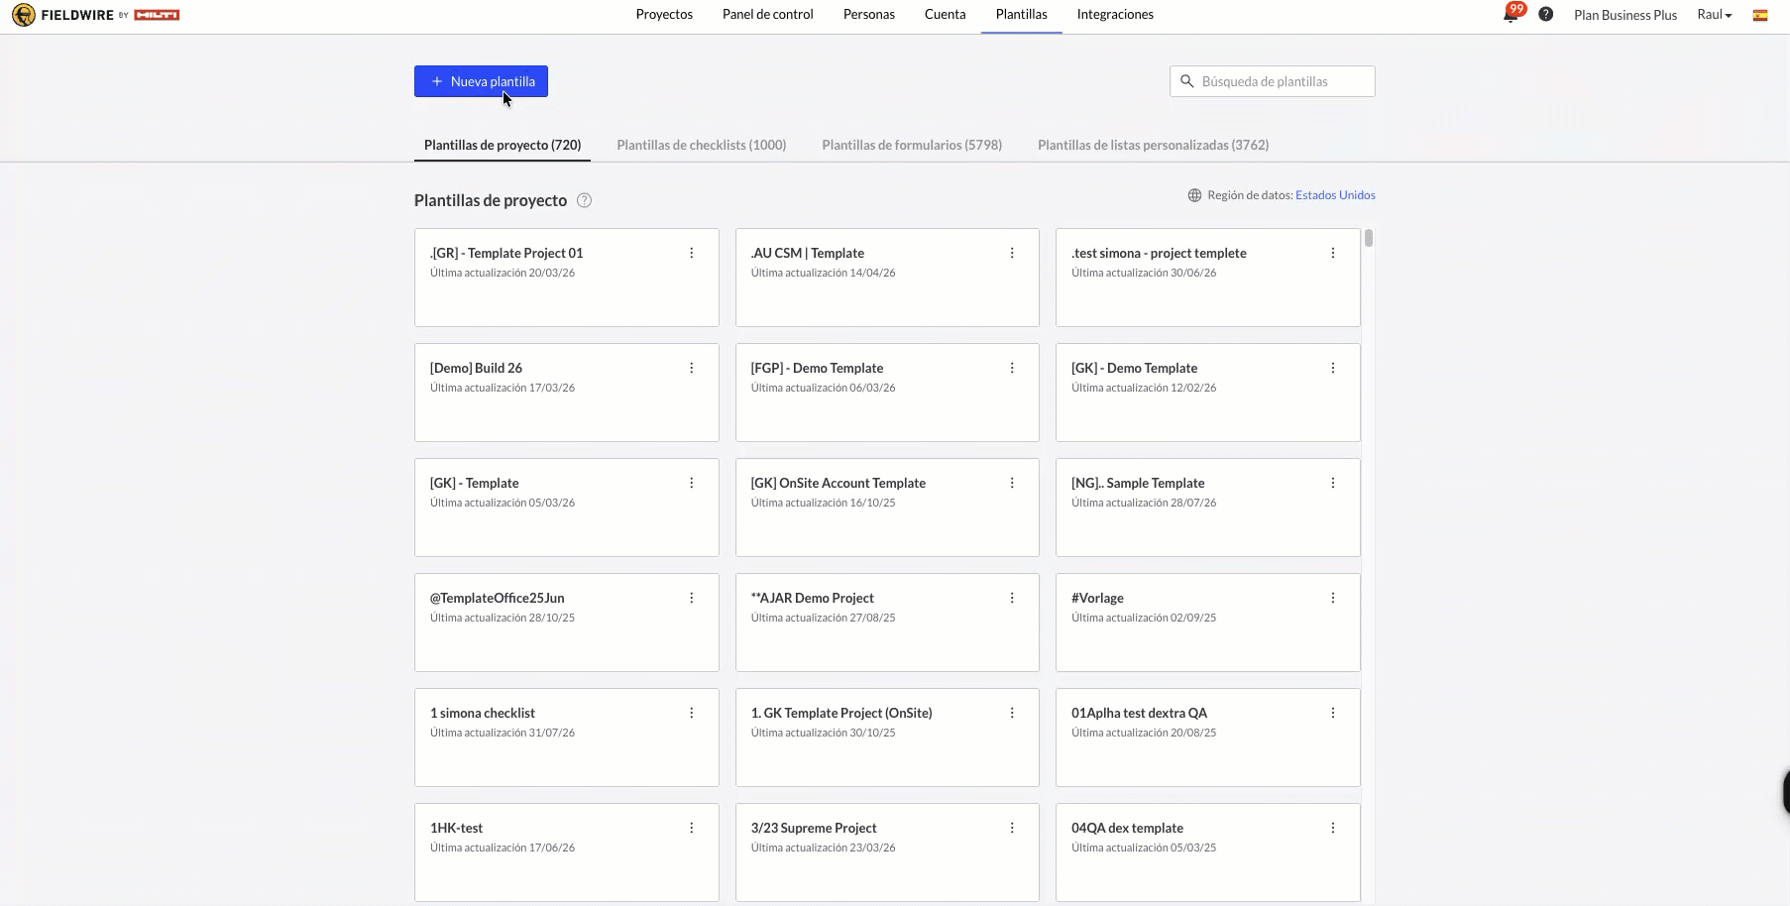Open the .AU CSM | Template card
This screenshot has height=906, width=1790.
tap(887, 278)
